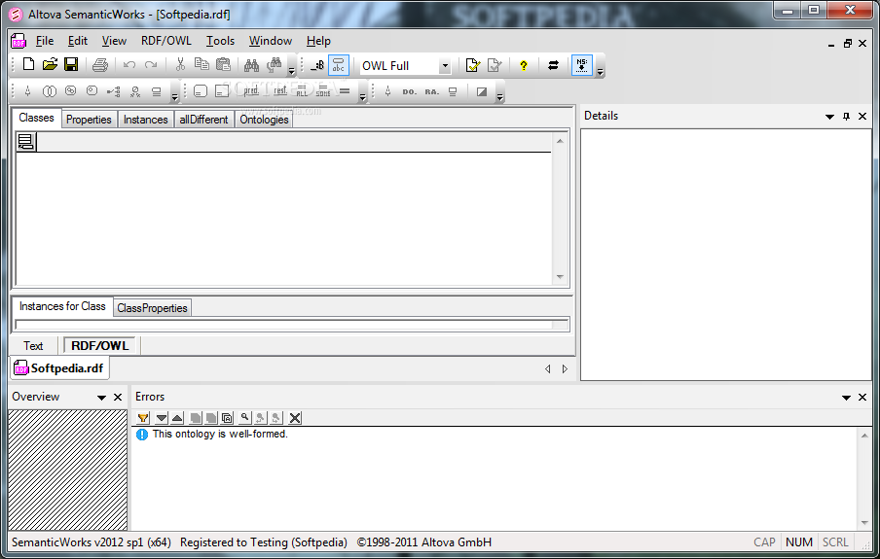The height and width of the screenshot is (559, 880).
Task: Switch to the Instances tab
Action: tap(145, 120)
